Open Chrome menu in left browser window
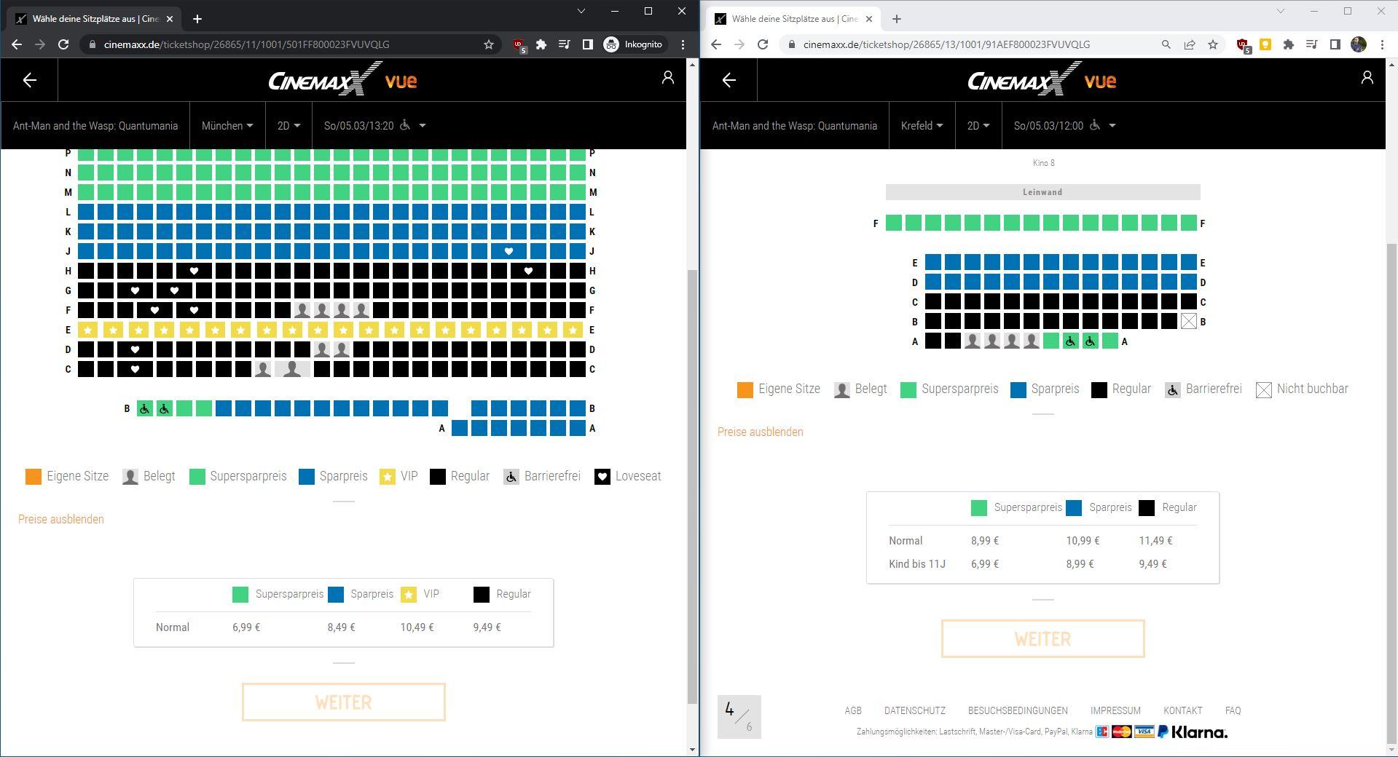 point(683,44)
